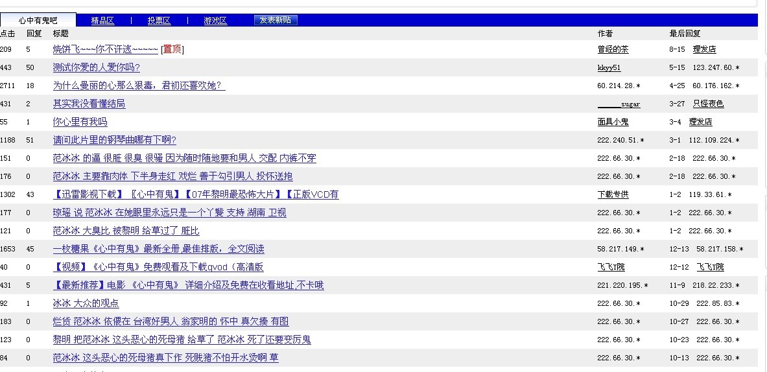Click the 作者 column header
The image size is (767, 372).
pos(605,33)
